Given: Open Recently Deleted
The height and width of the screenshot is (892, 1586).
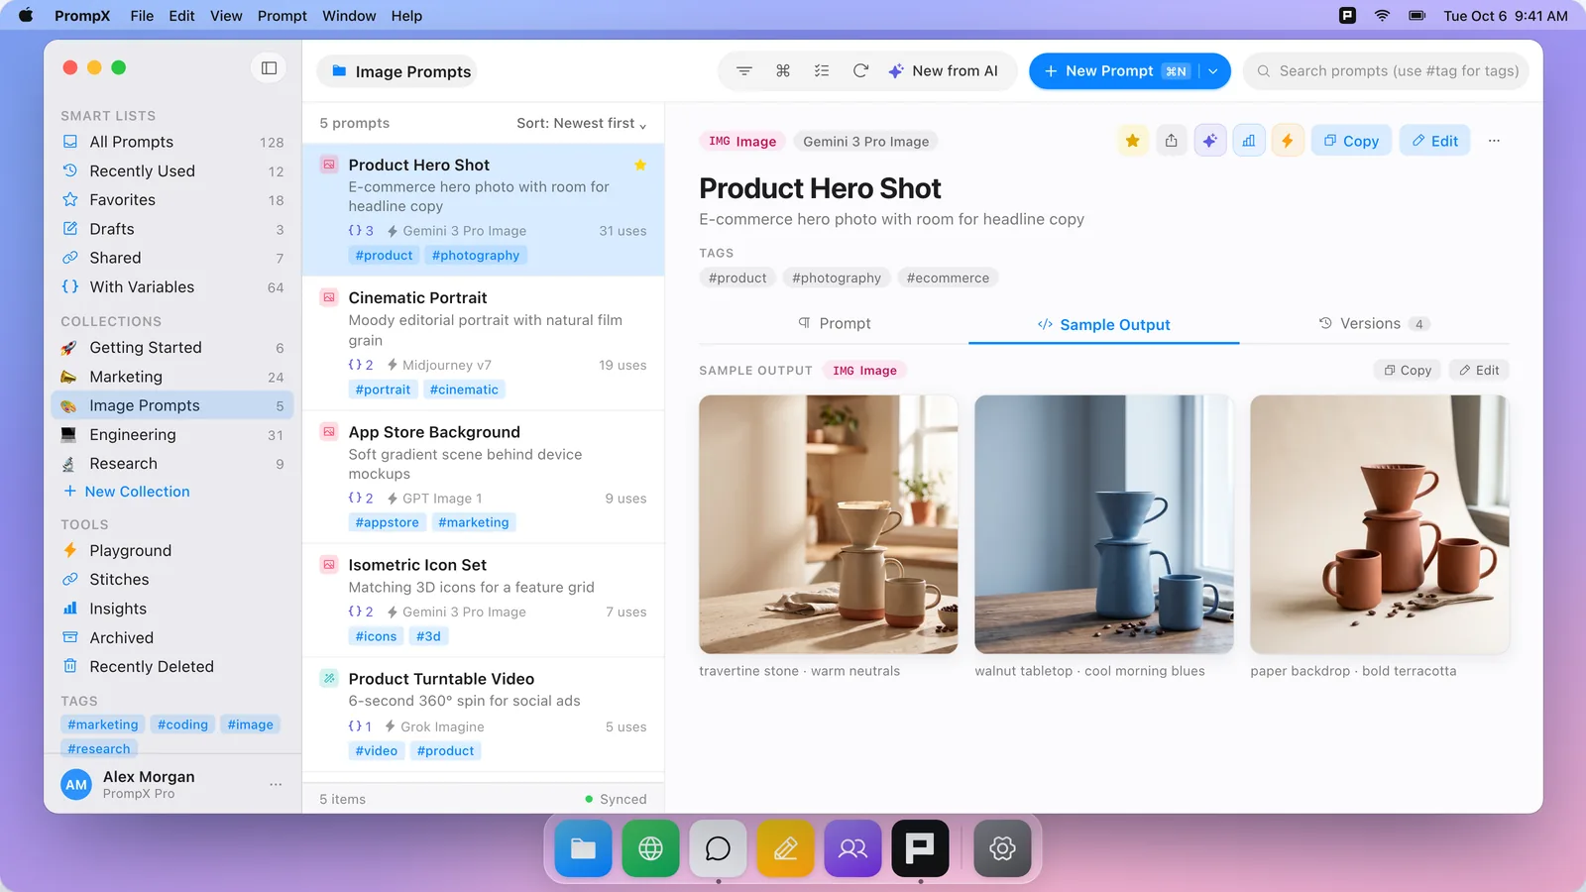Looking at the screenshot, I should (172, 667).
